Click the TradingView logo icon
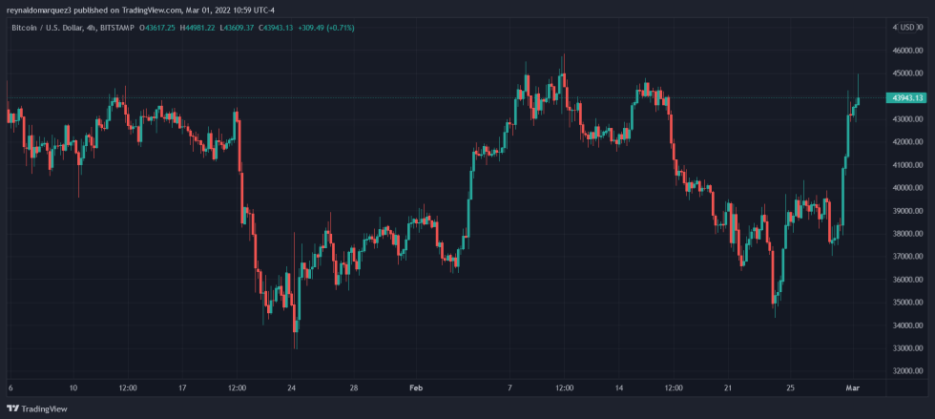 [13, 408]
